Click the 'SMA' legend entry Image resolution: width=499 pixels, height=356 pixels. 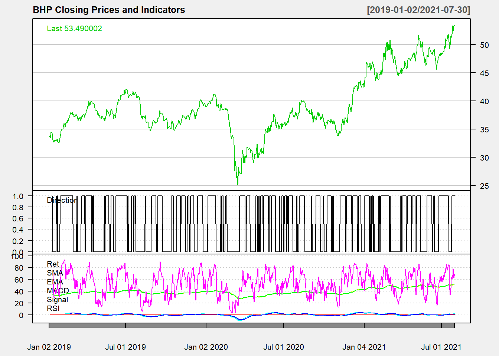coord(55,273)
